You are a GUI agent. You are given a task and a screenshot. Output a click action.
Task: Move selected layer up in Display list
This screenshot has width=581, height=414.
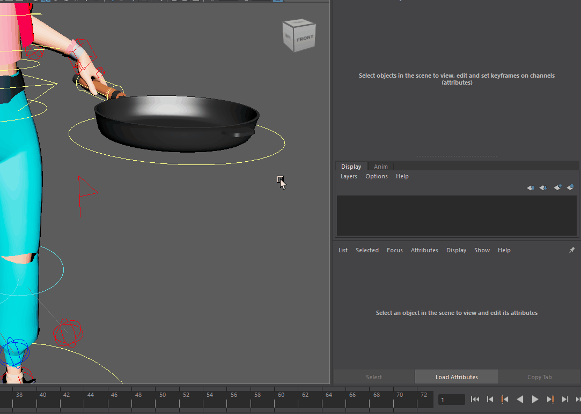click(530, 187)
